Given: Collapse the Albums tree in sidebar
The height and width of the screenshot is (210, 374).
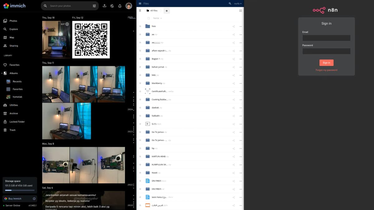Looking at the screenshot, I should click(x=2, y=73).
